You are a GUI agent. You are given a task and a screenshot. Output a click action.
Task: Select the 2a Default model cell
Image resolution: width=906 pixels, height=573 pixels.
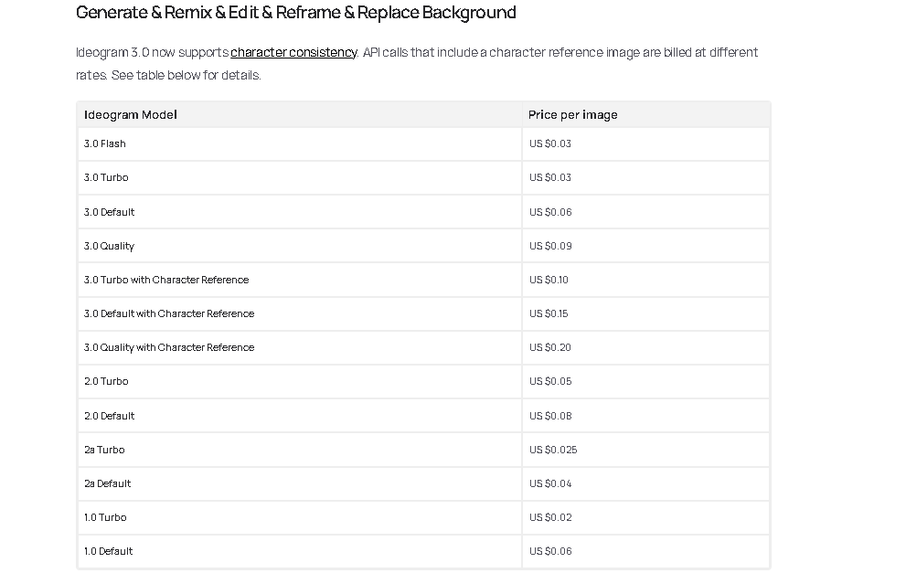(107, 483)
